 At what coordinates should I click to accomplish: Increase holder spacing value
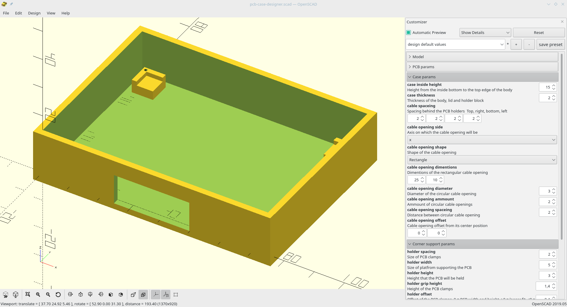[x=554, y=253]
